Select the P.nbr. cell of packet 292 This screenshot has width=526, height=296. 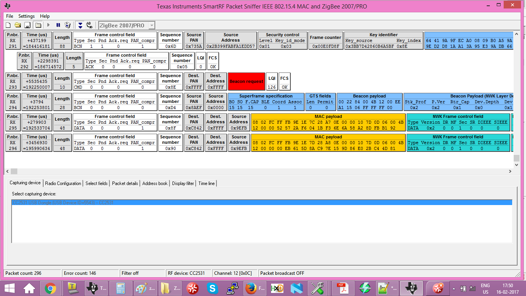pos(24,61)
